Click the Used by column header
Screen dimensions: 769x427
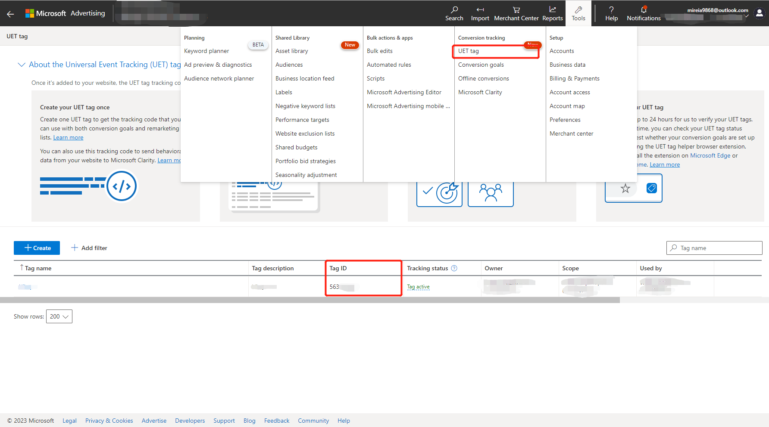tap(651, 268)
